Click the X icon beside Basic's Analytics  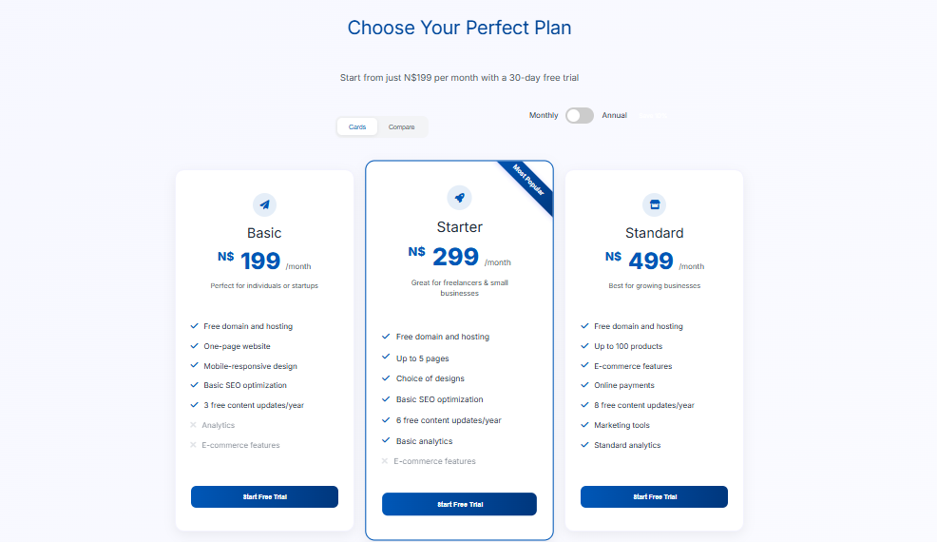coord(193,425)
